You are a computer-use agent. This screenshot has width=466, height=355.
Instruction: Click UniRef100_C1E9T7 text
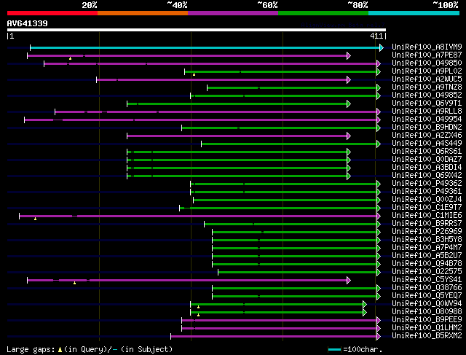click(427, 208)
